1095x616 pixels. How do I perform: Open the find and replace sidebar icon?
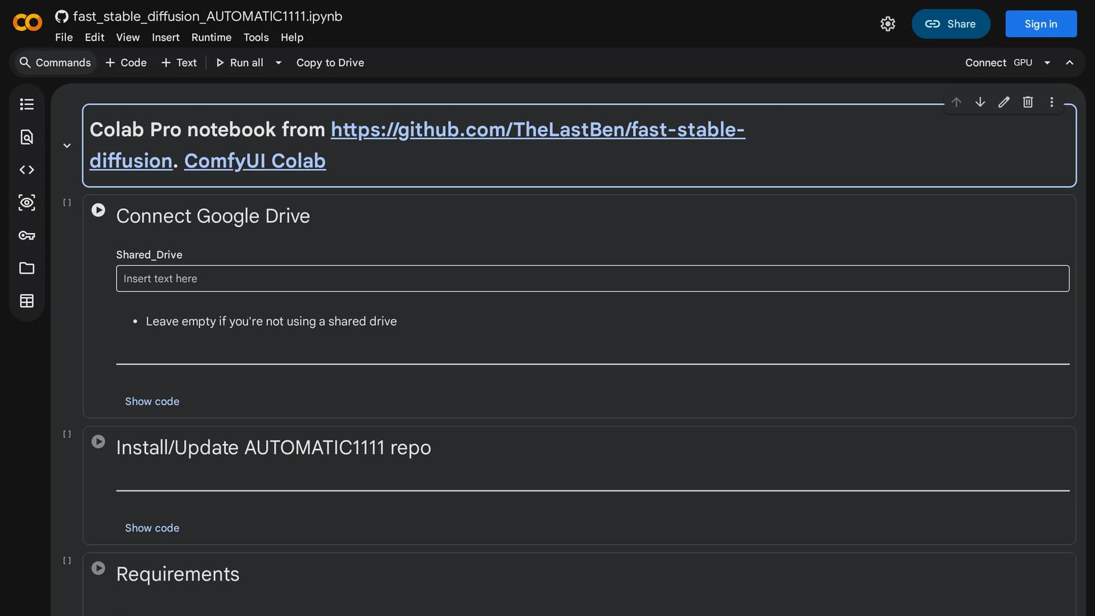click(x=27, y=137)
